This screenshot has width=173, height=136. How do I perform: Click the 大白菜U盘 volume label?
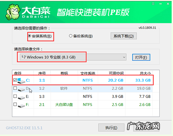(x=64, y=104)
